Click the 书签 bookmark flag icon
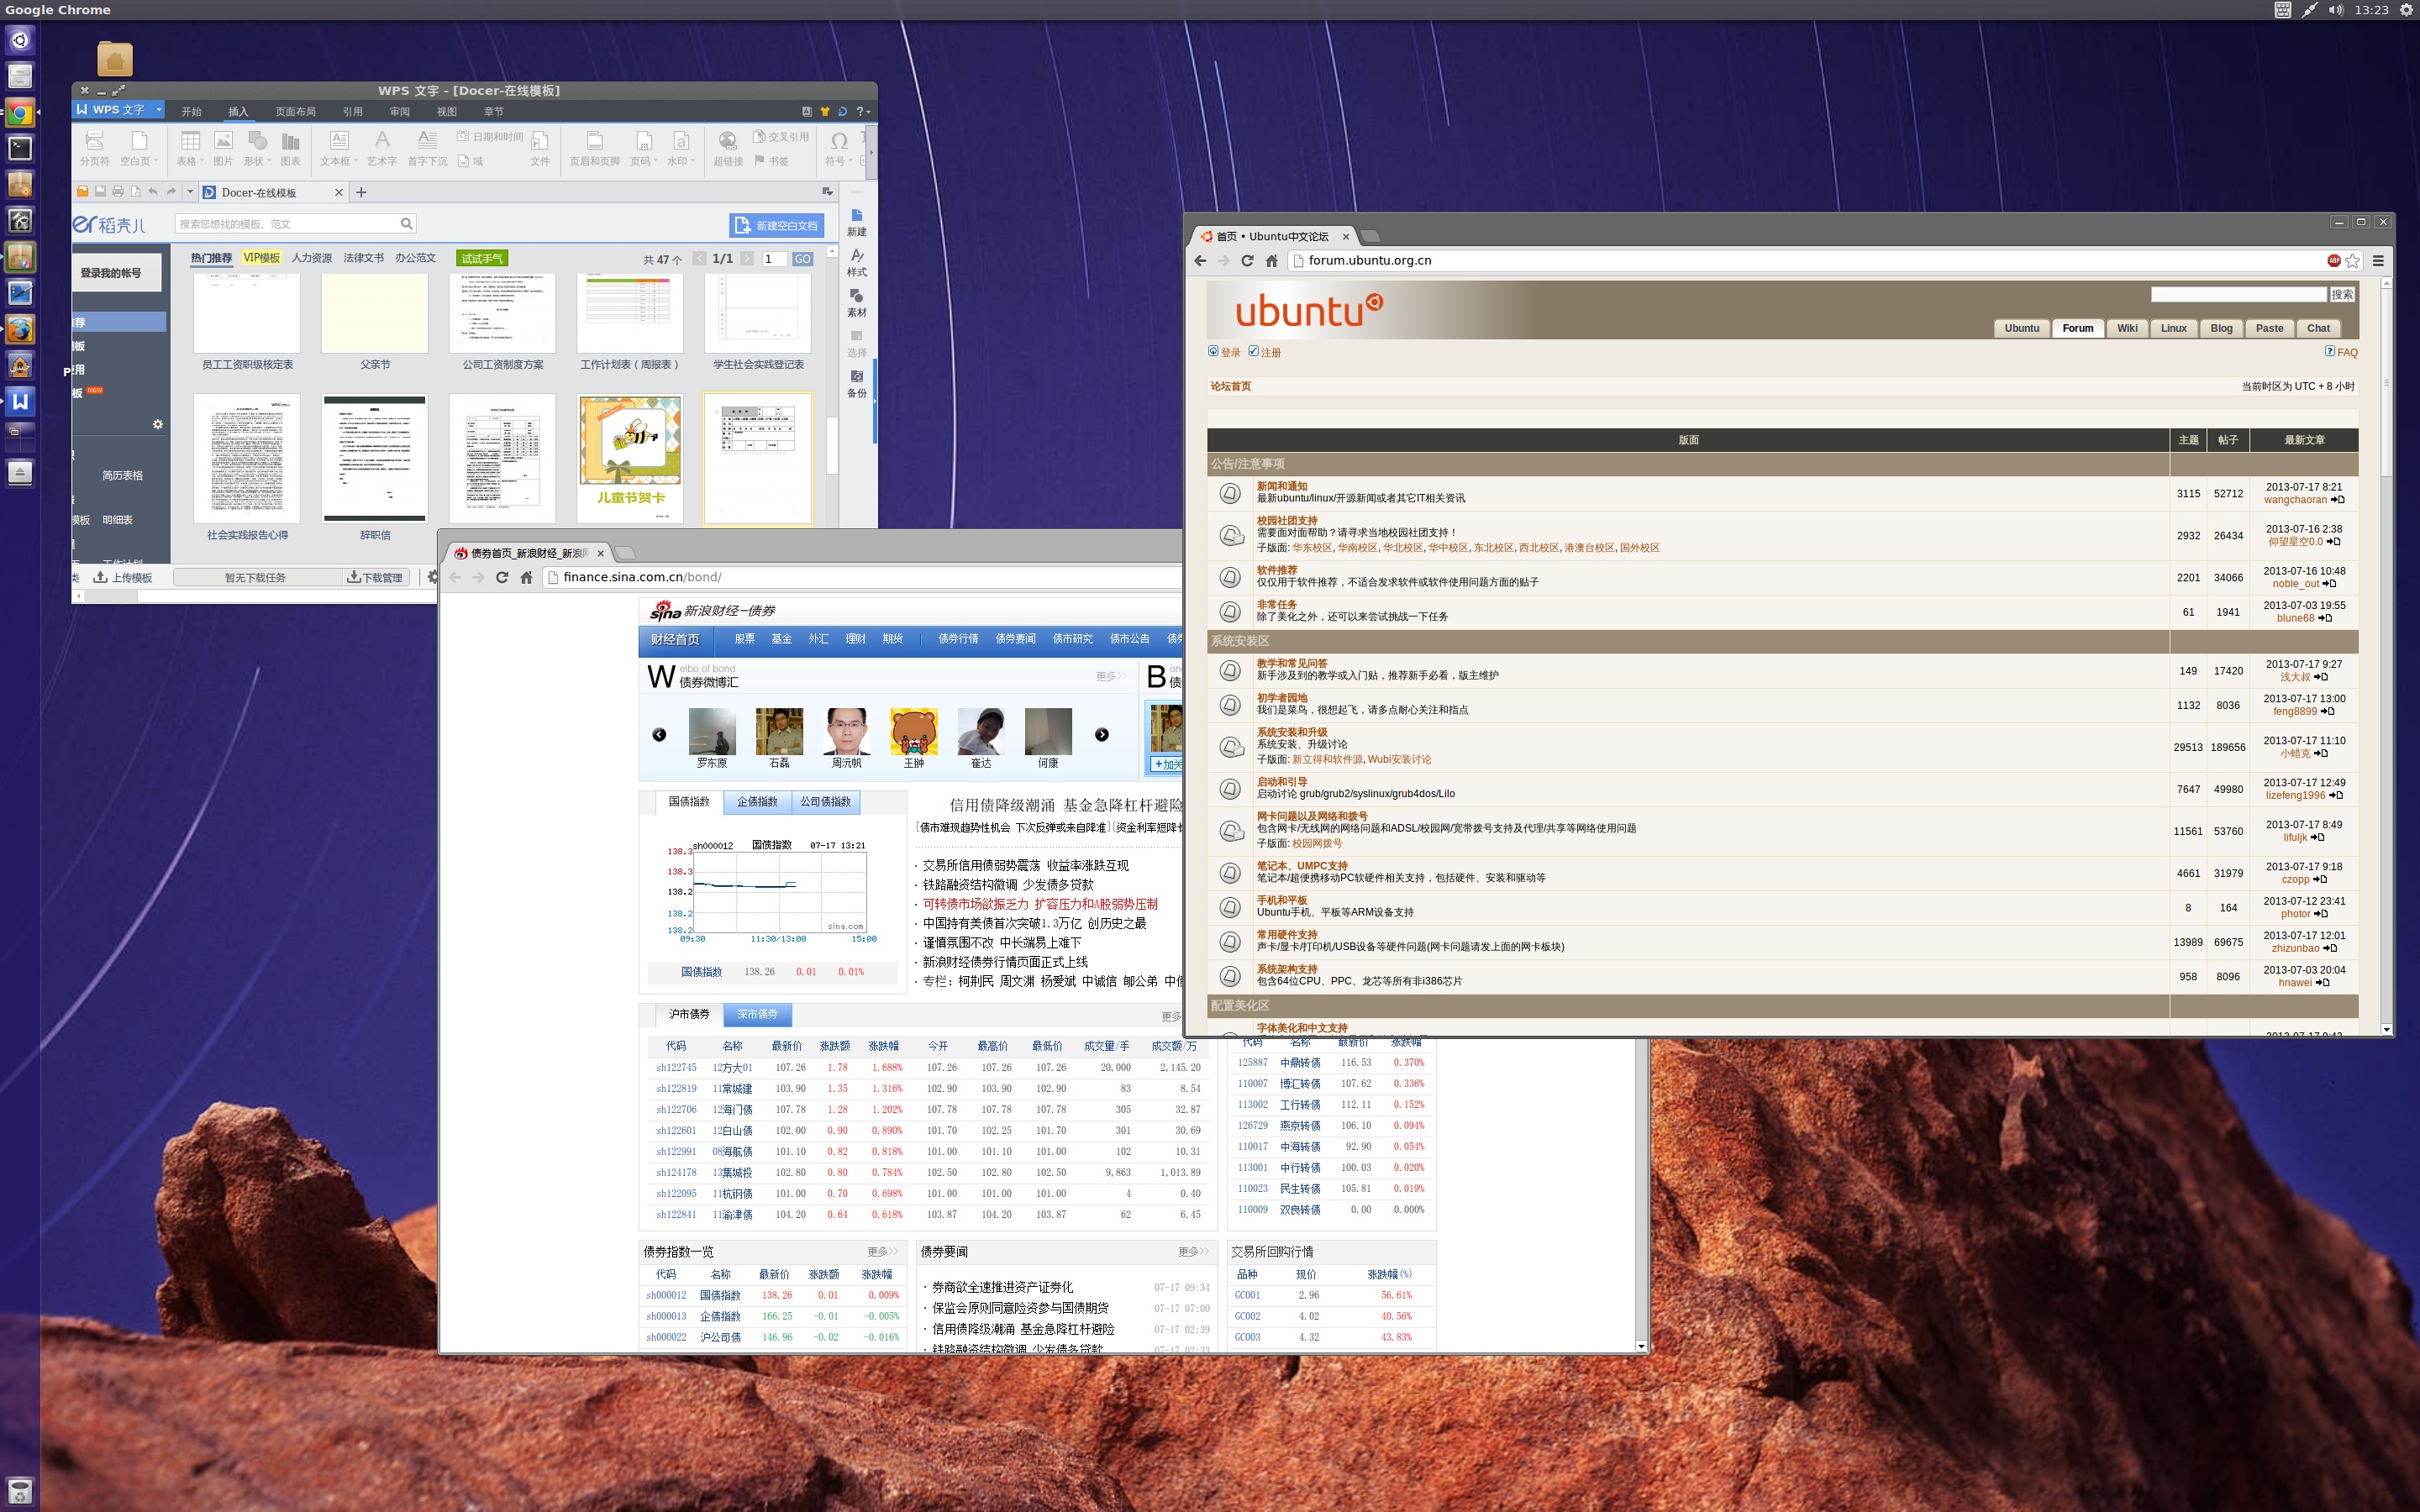 [759, 160]
